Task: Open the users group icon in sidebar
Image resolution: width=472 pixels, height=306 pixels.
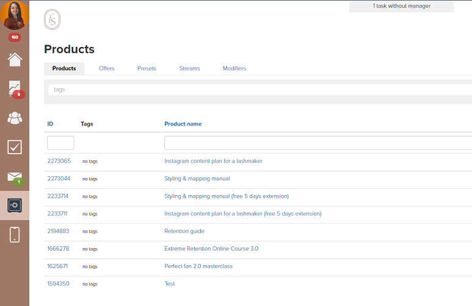Action: coord(15,118)
